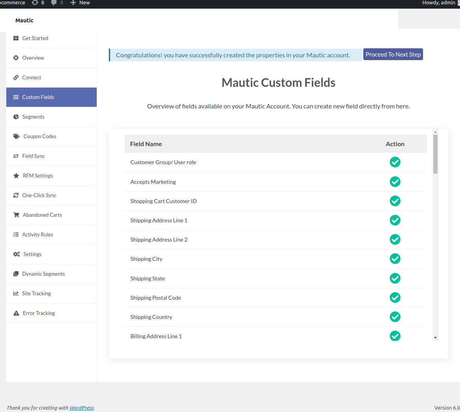Click green checkmark for Shipping Country
This screenshot has width=460, height=412.
tap(395, 317)
